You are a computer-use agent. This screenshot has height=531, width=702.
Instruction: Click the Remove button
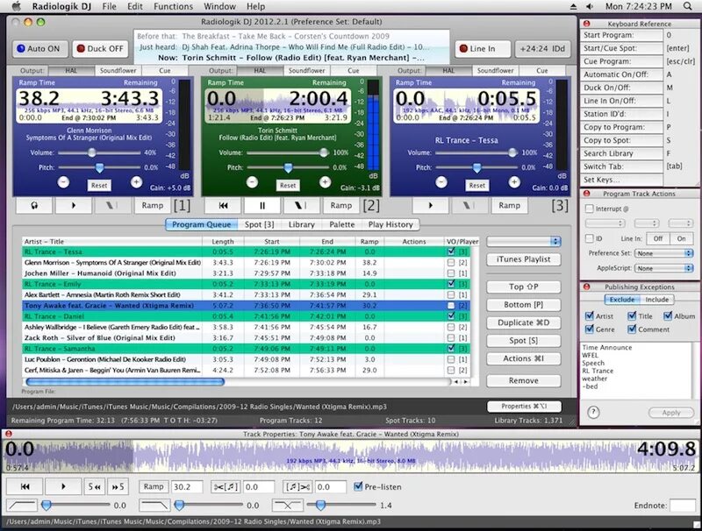[523, 381]
